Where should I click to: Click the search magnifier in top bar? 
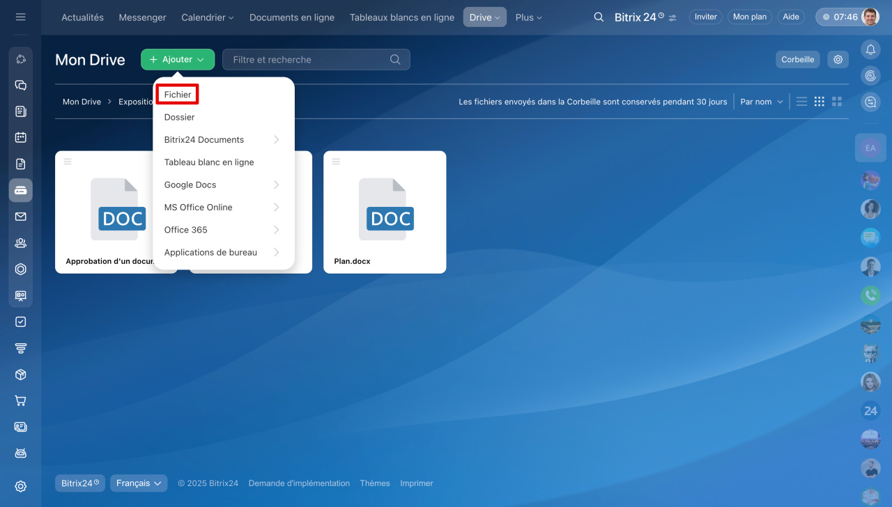coord(599,17)
